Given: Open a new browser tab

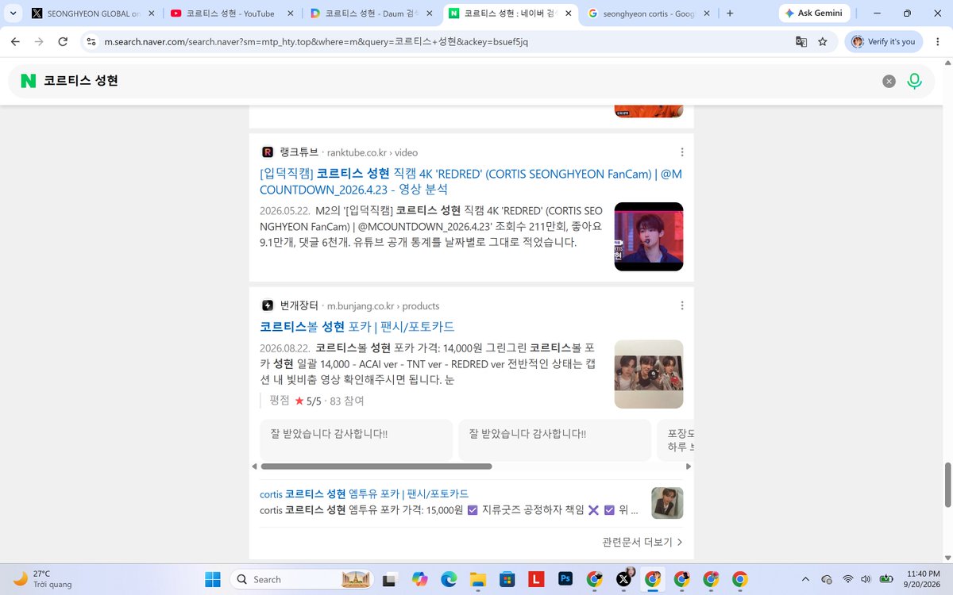Looking at the screenshot, I should coord(730,13).
